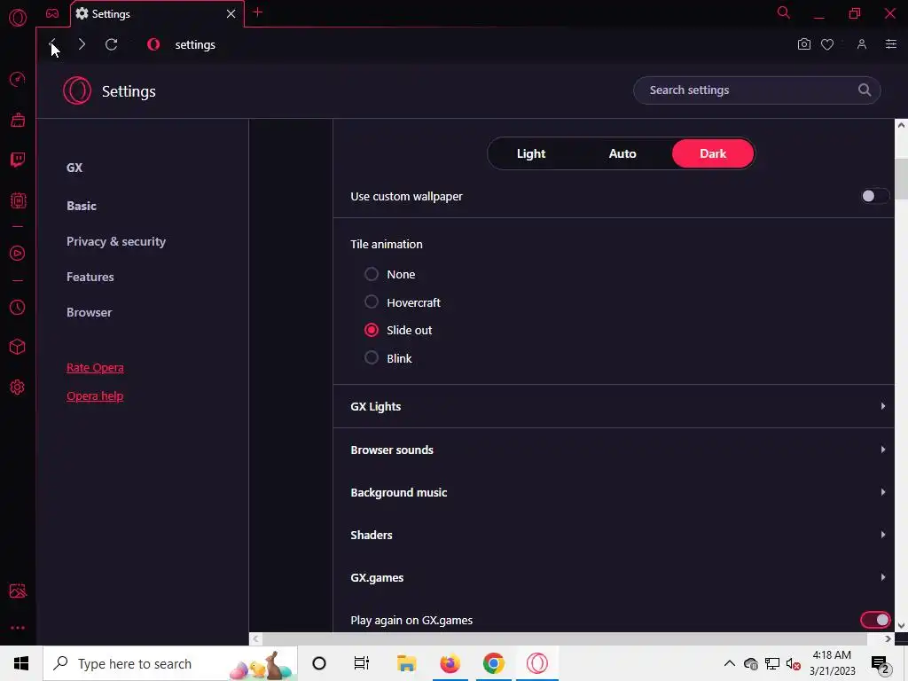The width and height of the screenshot is (908, 681).
Task: Open the sidebar three-dot more menu
Action: click(x=18, y=628)
